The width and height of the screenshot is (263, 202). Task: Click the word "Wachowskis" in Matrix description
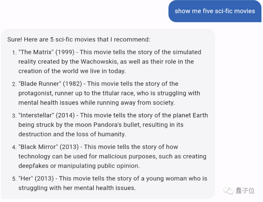point(99,61)
